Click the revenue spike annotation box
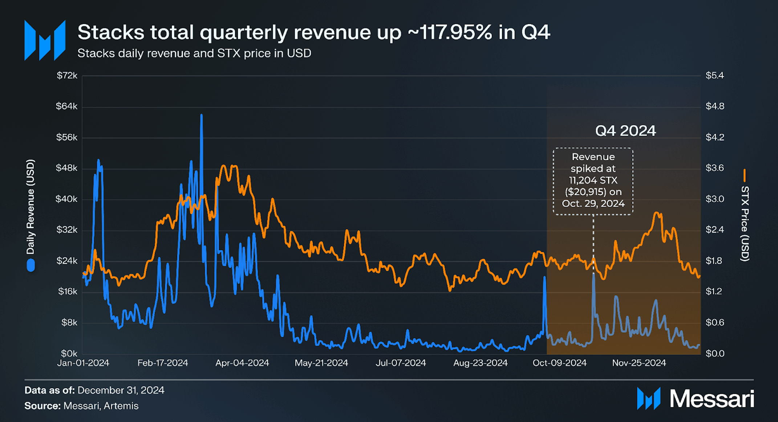The height and width of the screenshot is (422, 778). (x=593, y=180)
